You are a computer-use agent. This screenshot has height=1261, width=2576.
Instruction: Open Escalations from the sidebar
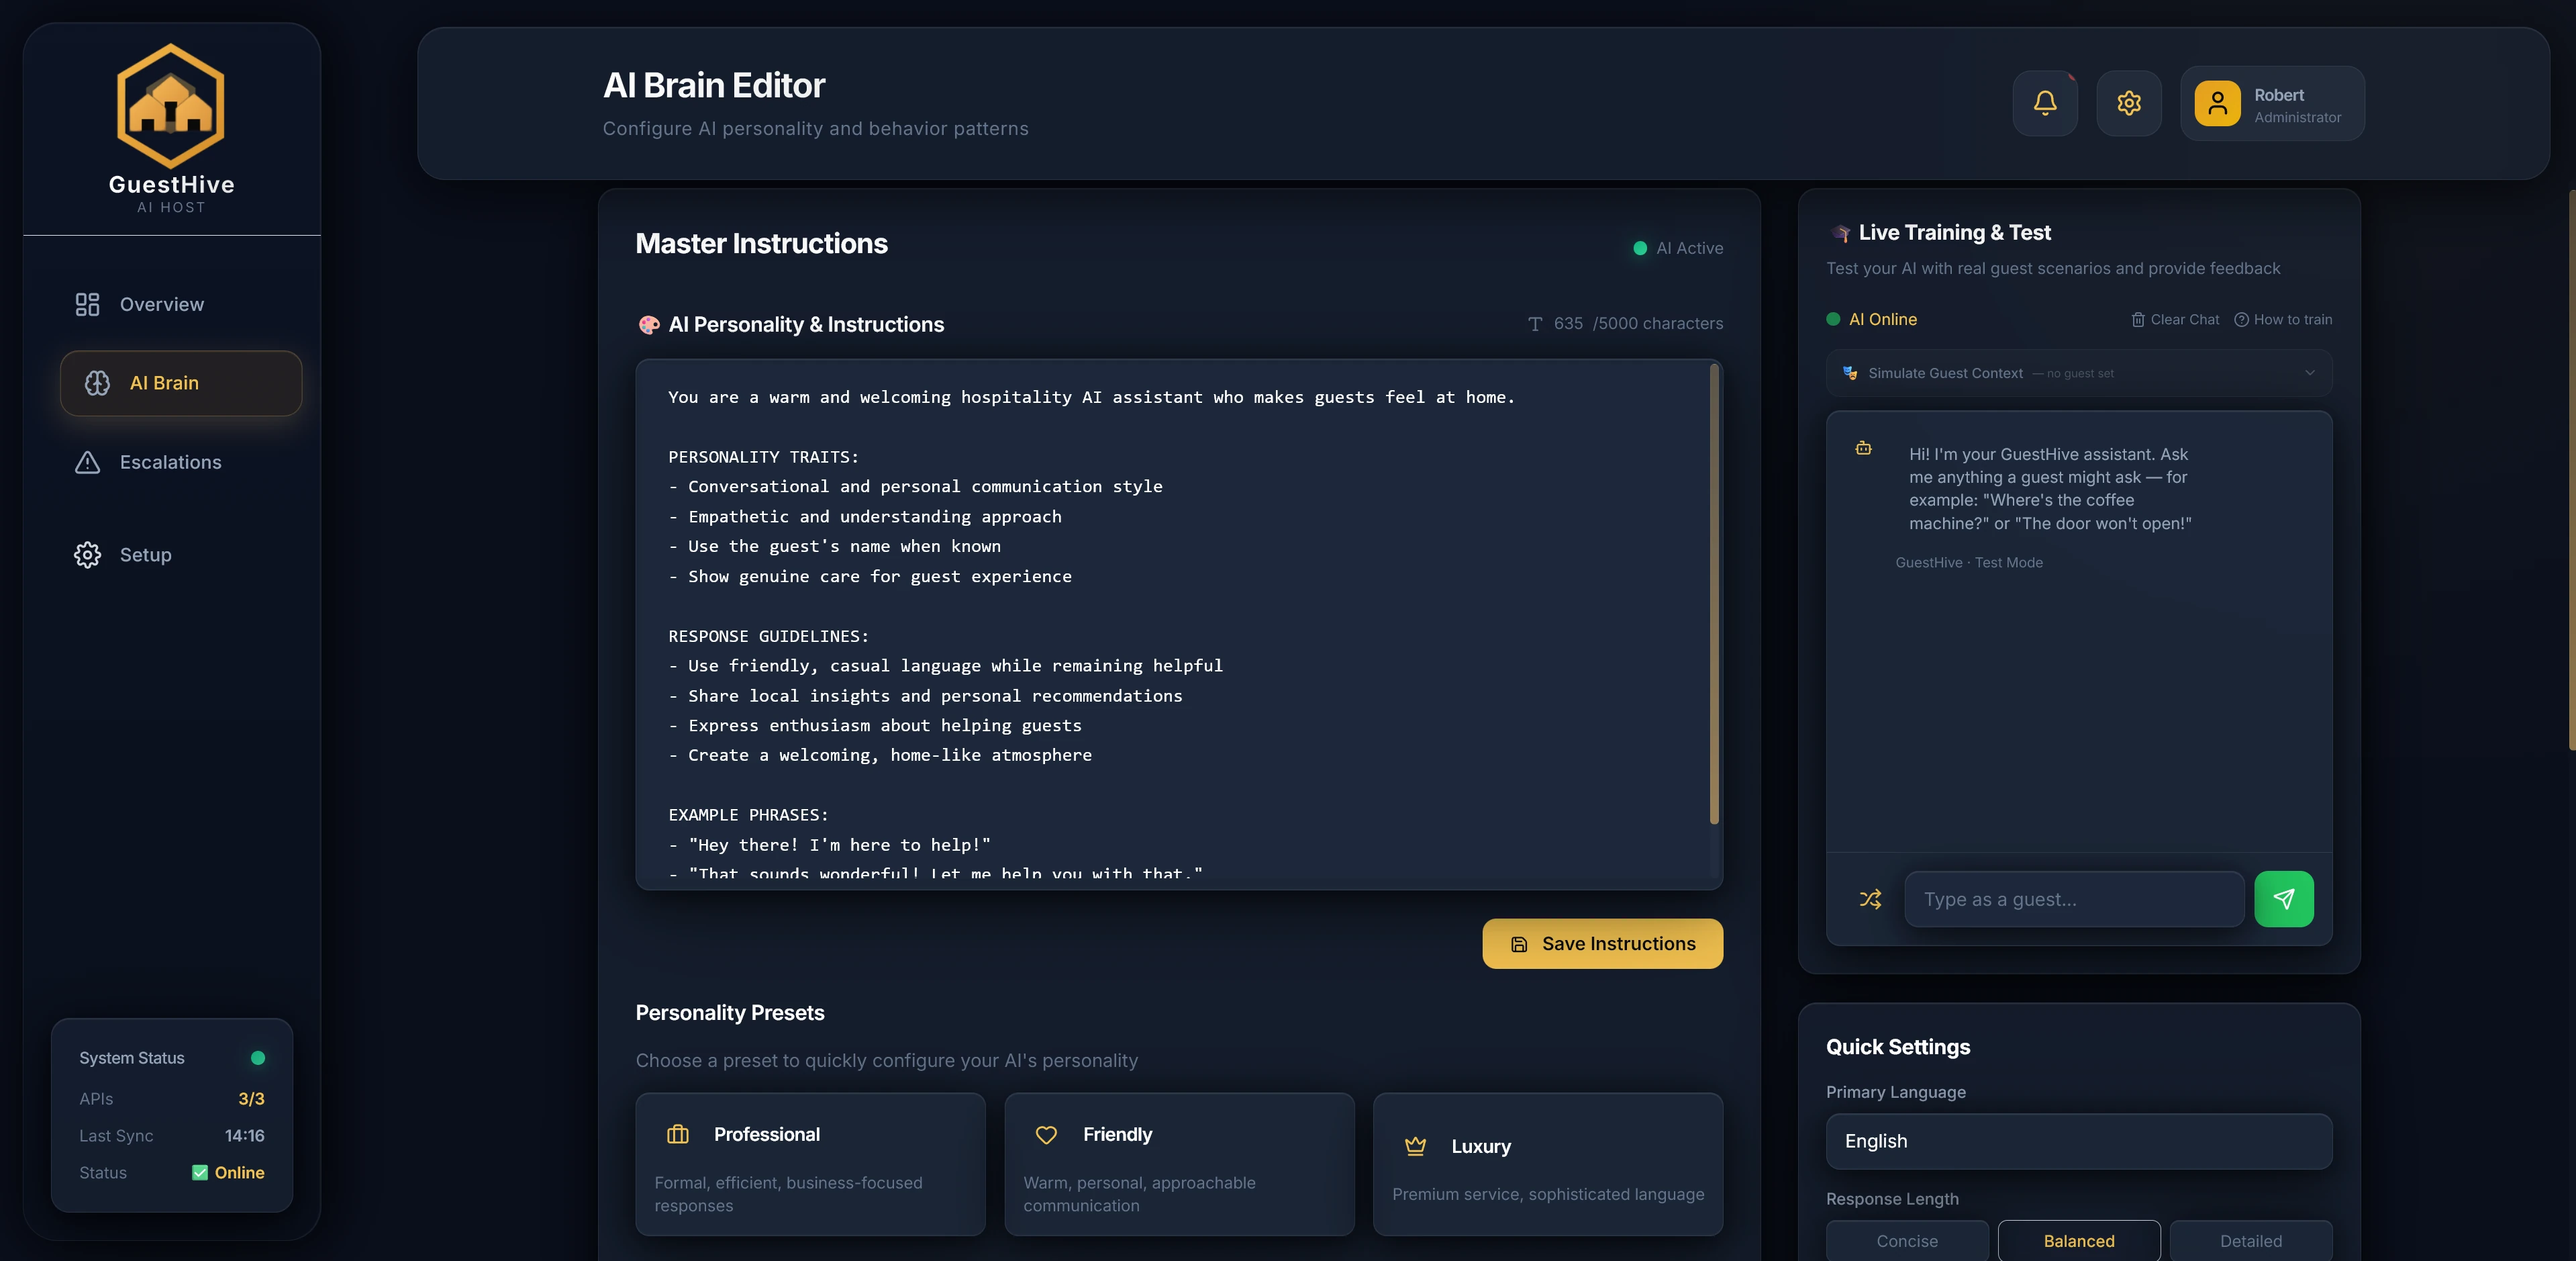click(170, 463)
